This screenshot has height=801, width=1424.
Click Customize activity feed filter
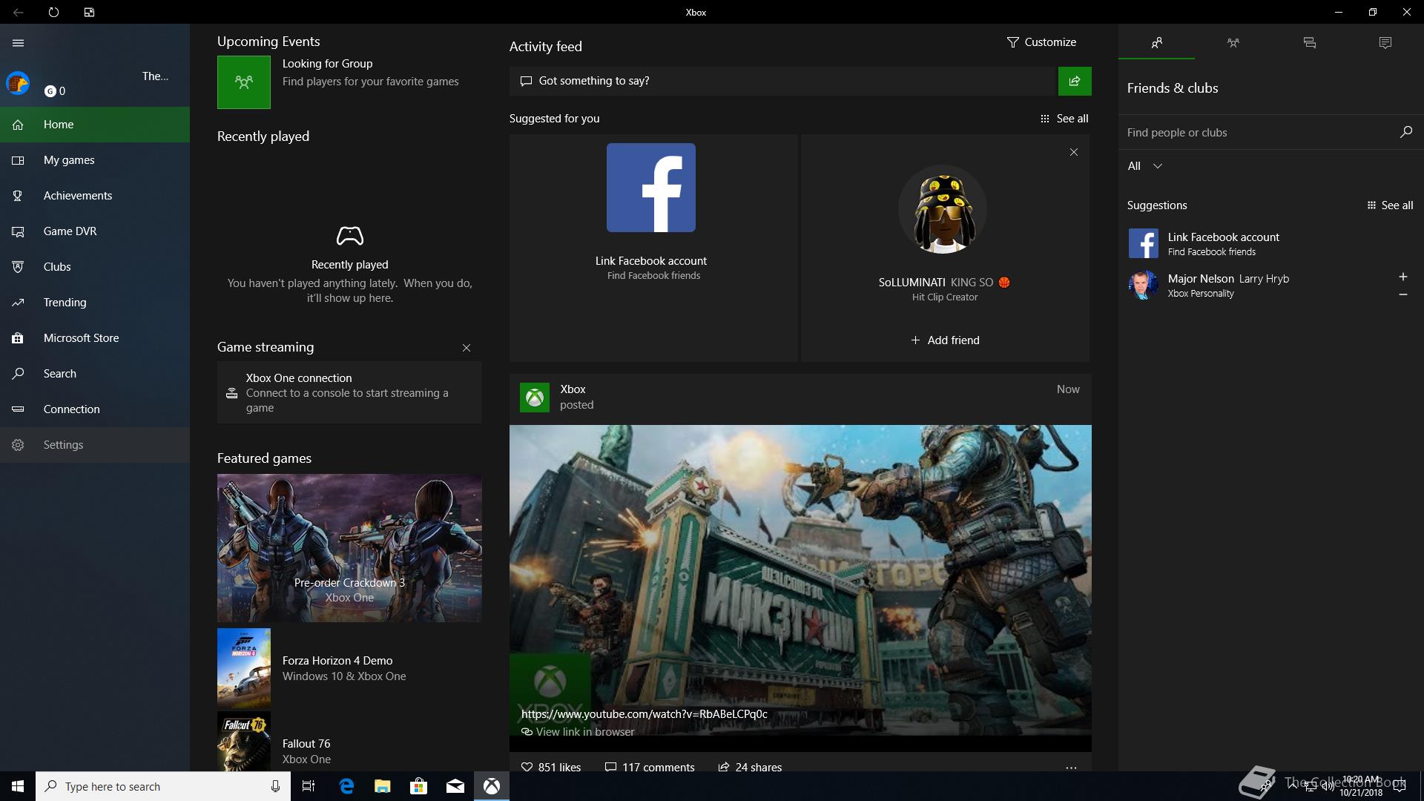1041,42
